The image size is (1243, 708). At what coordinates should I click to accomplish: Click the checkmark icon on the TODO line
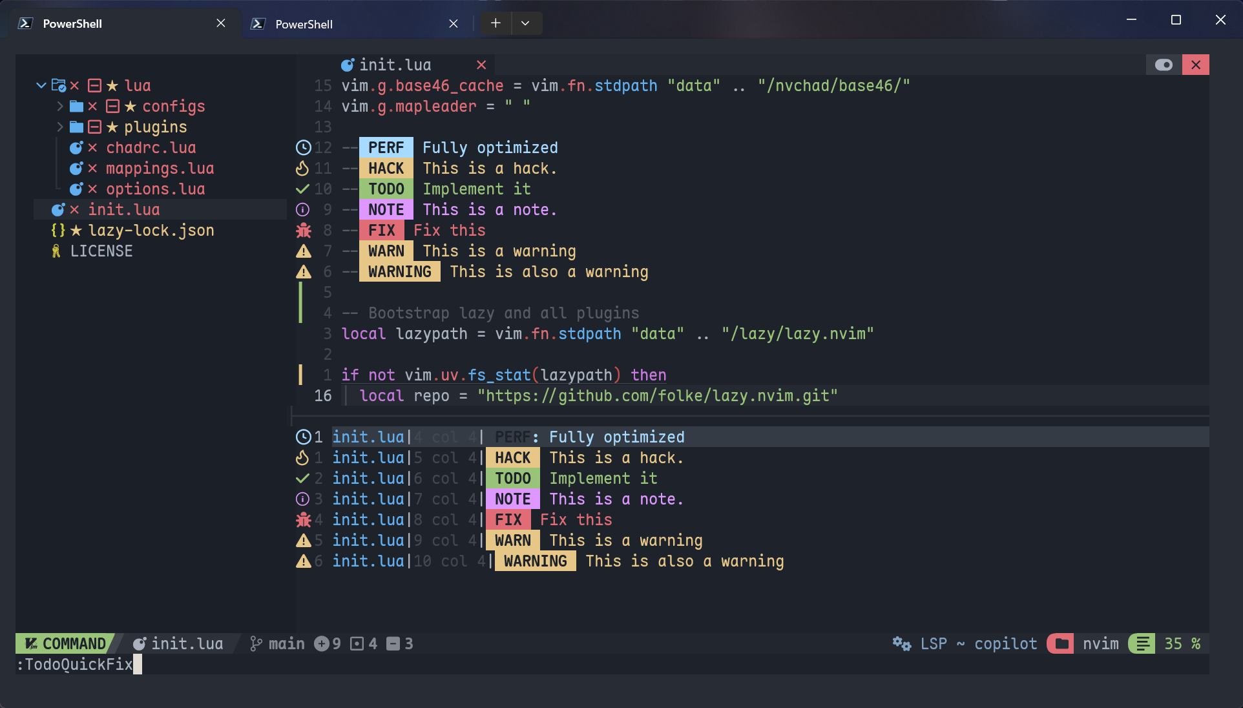(304, 189)
